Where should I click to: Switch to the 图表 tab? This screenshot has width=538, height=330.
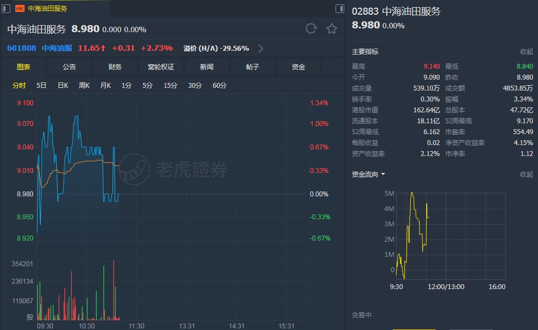(x=23, y=67)
